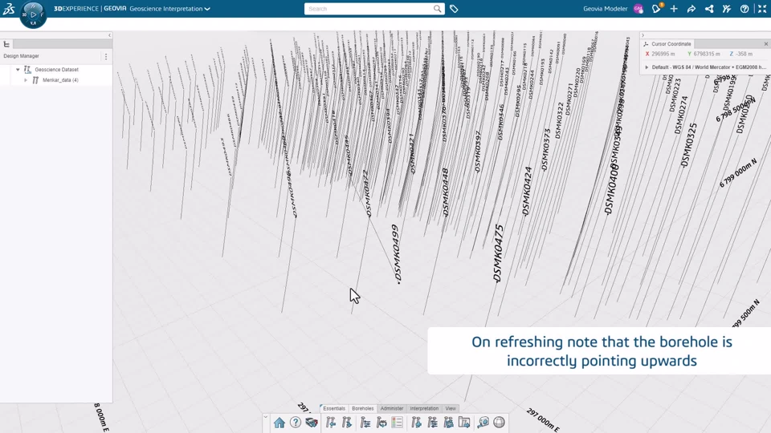Click the measure tape icon

point(483,423)
